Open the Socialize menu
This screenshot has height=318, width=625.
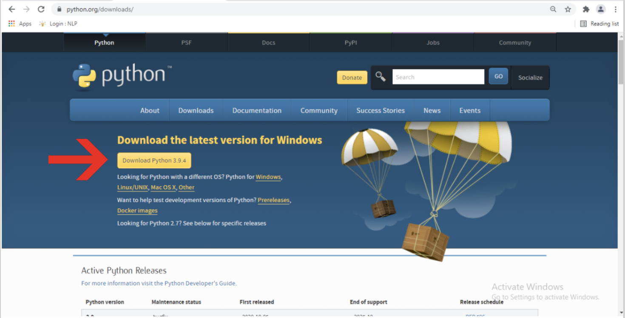(530, 78)
